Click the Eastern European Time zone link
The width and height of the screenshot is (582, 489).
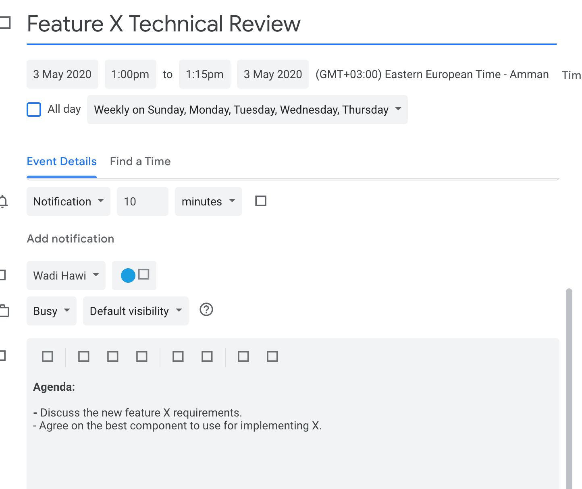point(432,75)
